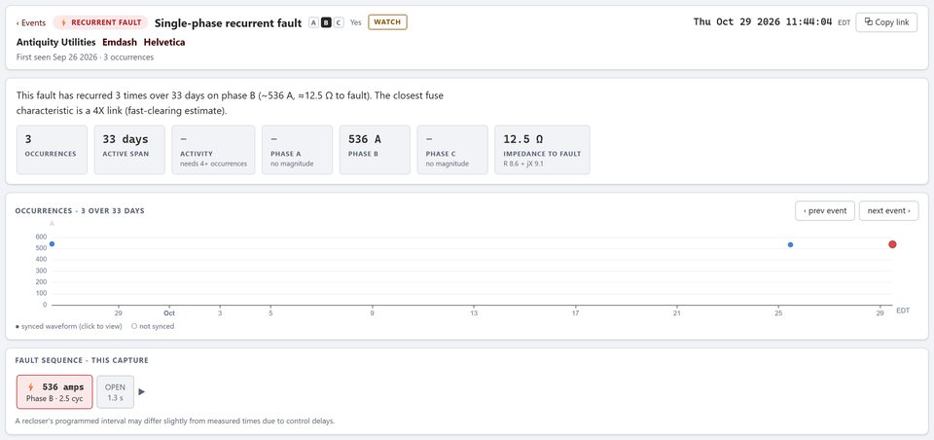Copy link to this event
Image resolution: width=934 pixels, height=440 pixels.
point(886,22)
